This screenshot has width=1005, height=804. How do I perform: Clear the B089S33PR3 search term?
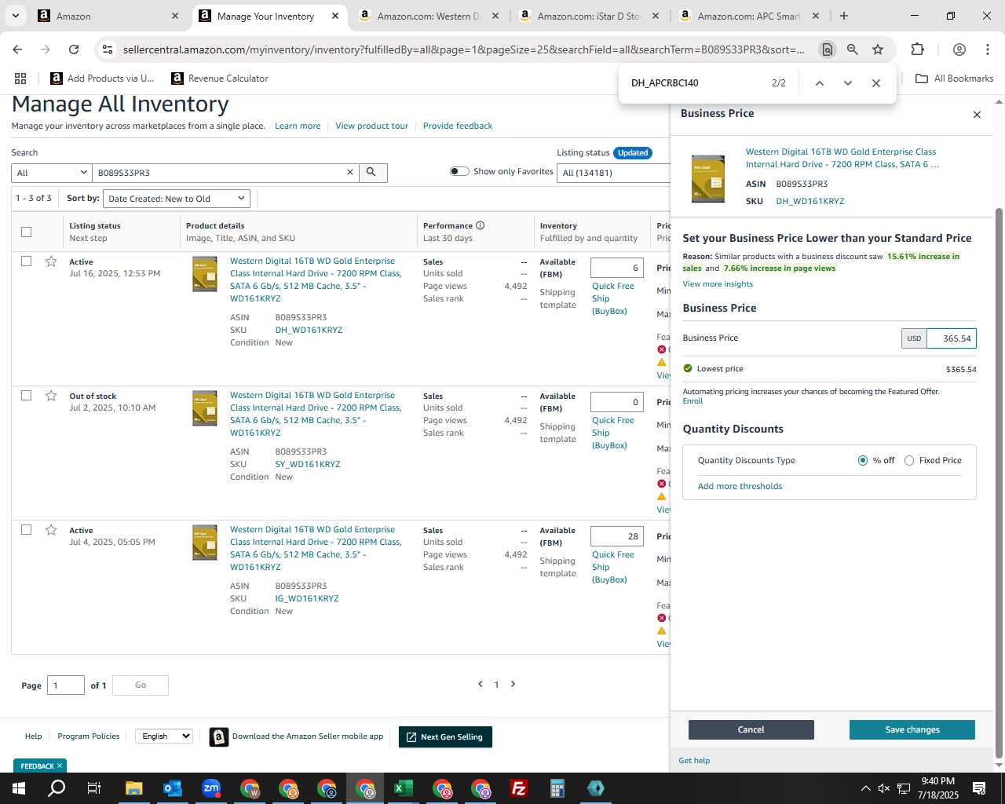350,173
